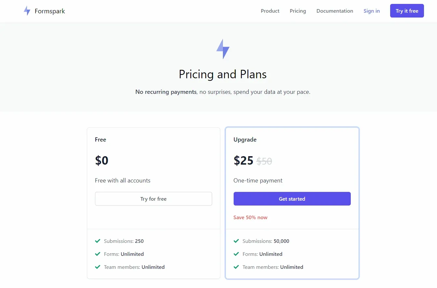Click the Try it free button

[x=407, y=11]
